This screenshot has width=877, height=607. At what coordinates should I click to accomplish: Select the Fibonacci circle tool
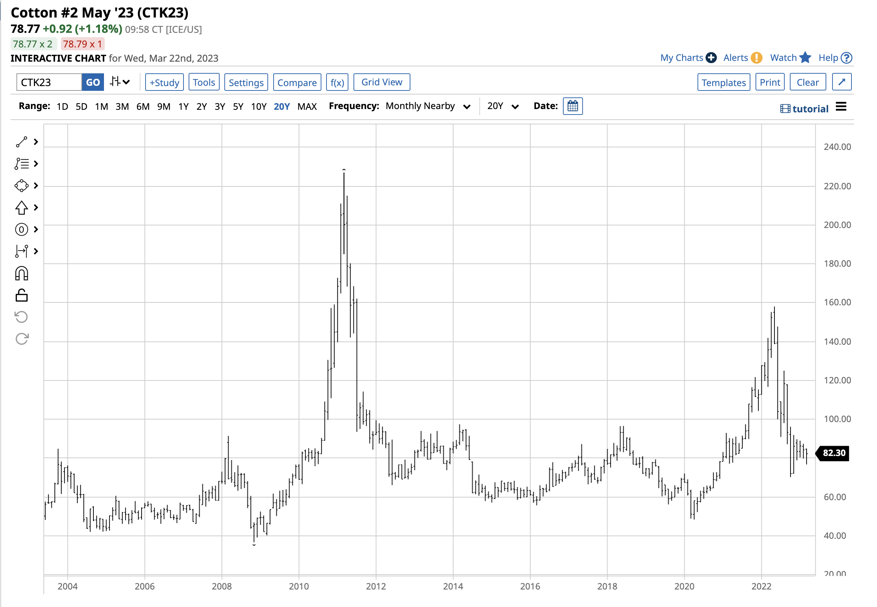[22, 229]
